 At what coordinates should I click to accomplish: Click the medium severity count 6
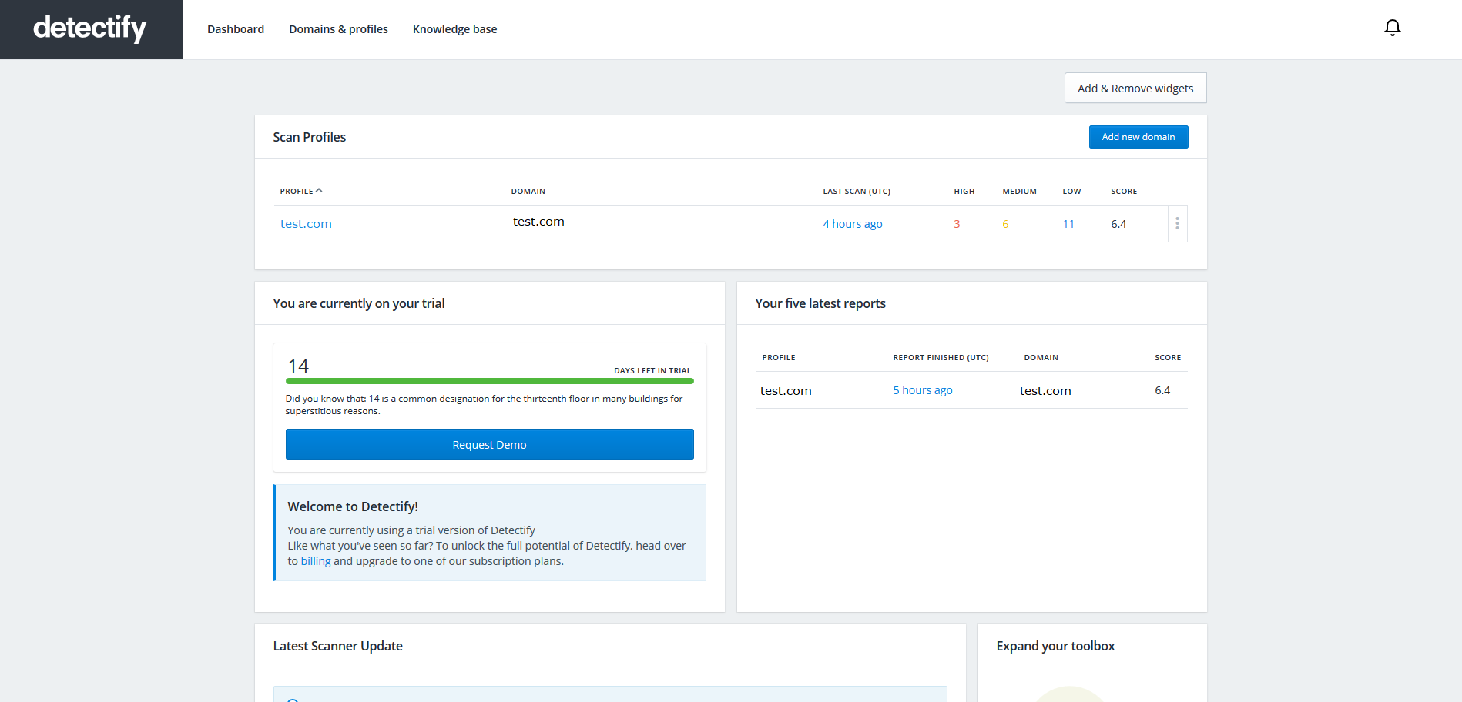[x=1005, y=224]
